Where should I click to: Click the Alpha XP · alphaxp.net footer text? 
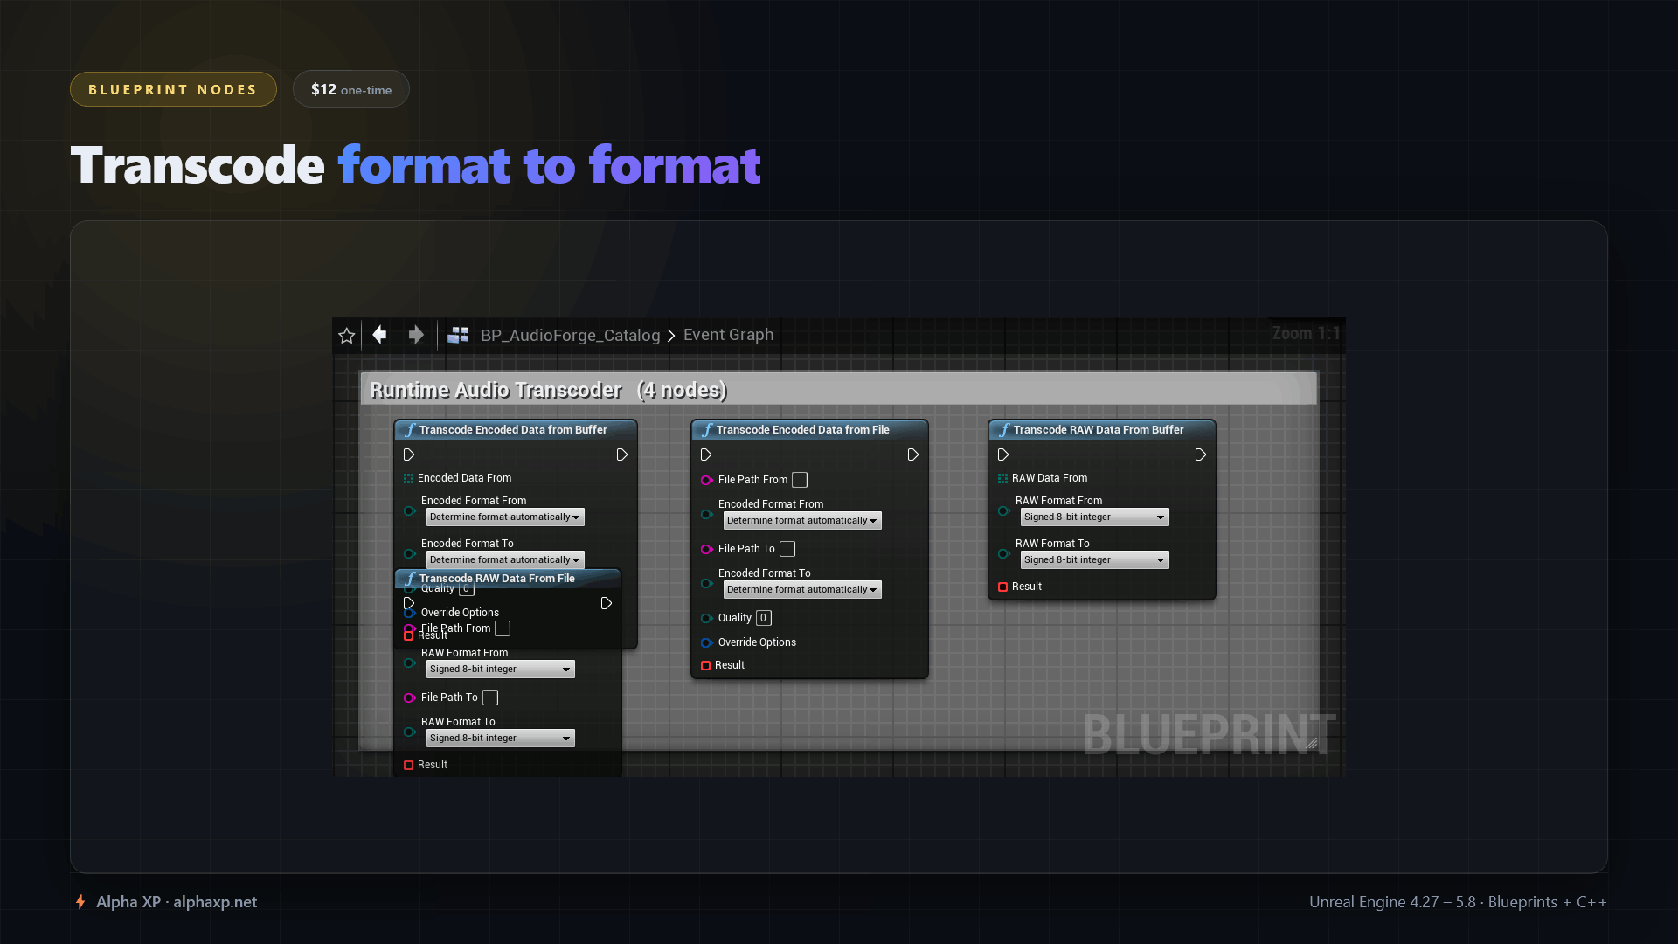pyautogui.click(x=177, y=902)
